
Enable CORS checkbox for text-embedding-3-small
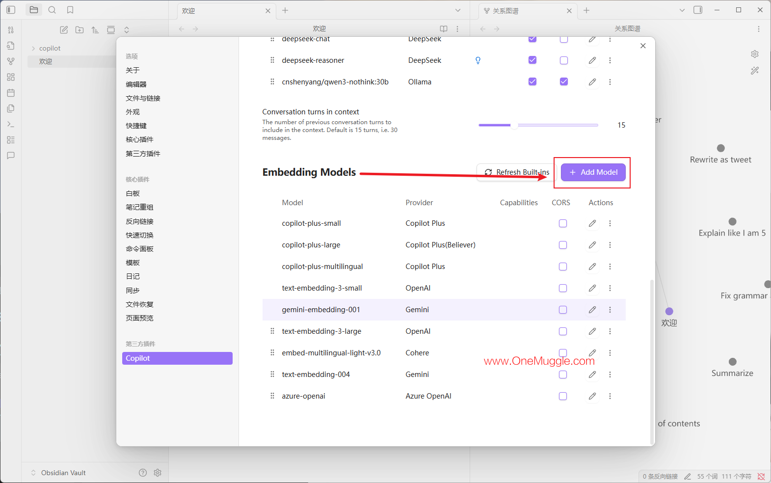coord(563,288)
